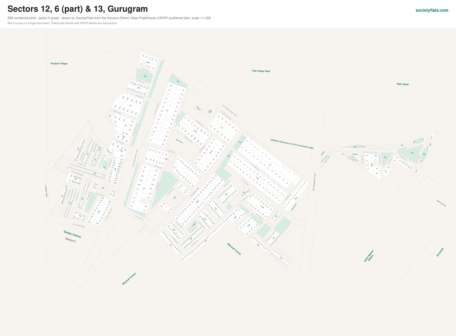Click the Gurgaon Village label
Viewport: 456px width, 336px height.
tap(59, 63)
